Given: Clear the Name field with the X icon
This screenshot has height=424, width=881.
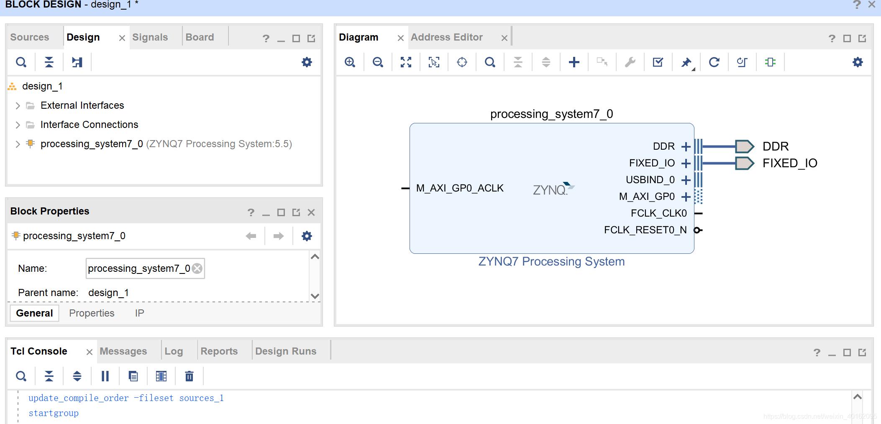Looking at the screenshot, I should pyautogui.click(x=197, y=268).
